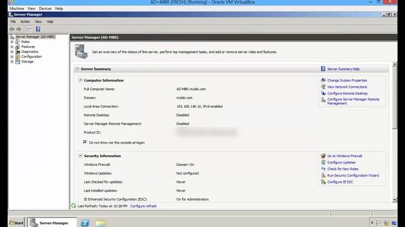Click the 192.168.148.10 connection value
The height and width of the screenshot is (227, 405).
tap(199, 107)
